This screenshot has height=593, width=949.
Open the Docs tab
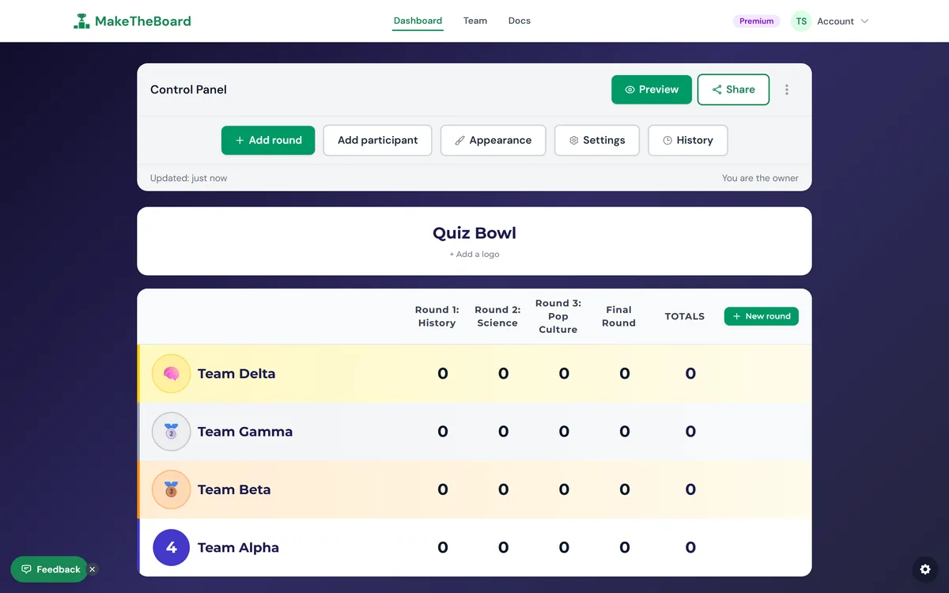click(x=520, y=21)
